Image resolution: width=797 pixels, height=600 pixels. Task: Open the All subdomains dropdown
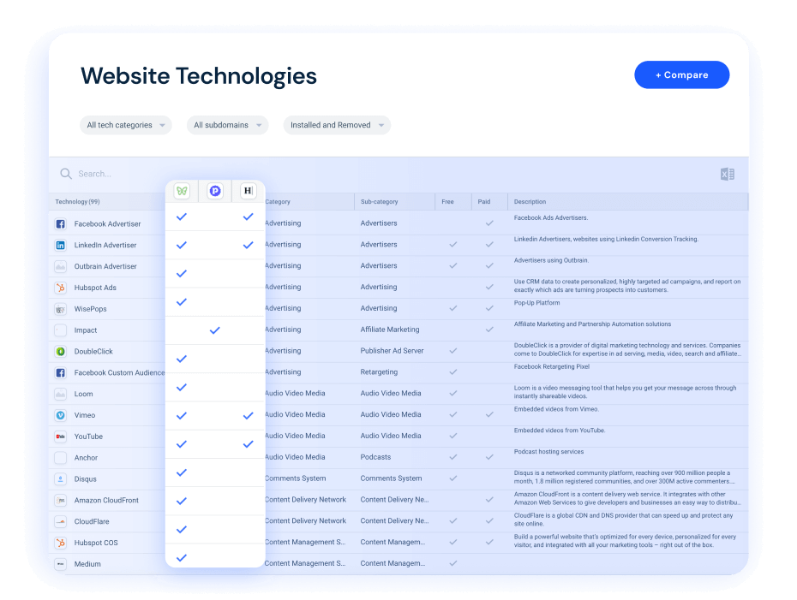pos(228,125)
